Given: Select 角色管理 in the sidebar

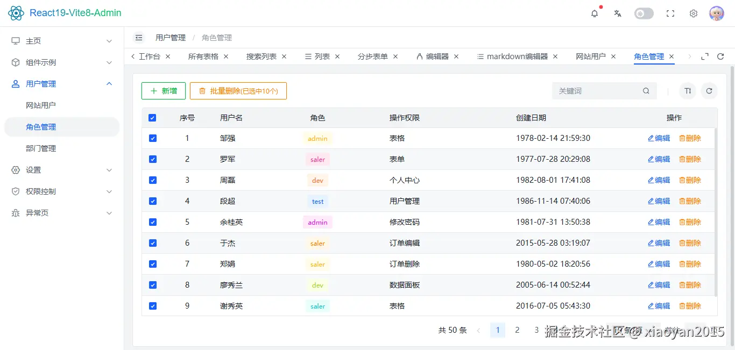Looking at the screenshot, I should pos(62,127).
